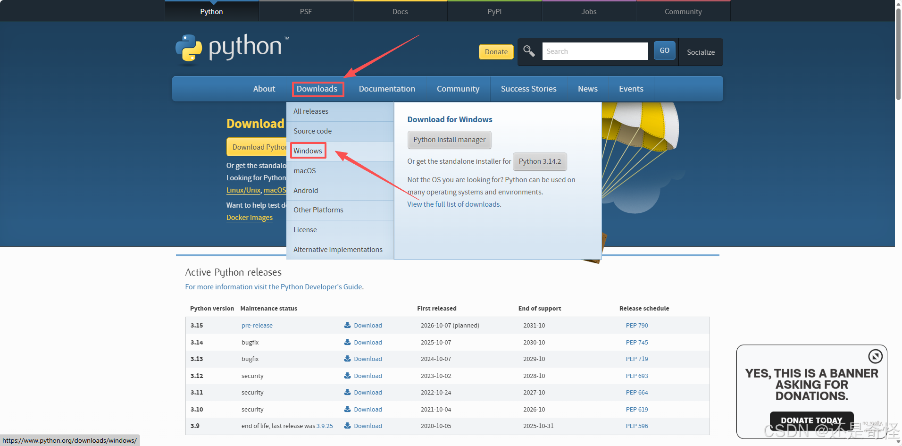This screenshot has width=902, height=446.
Task: Open View the full list of downloads
Action: point(453,204)
